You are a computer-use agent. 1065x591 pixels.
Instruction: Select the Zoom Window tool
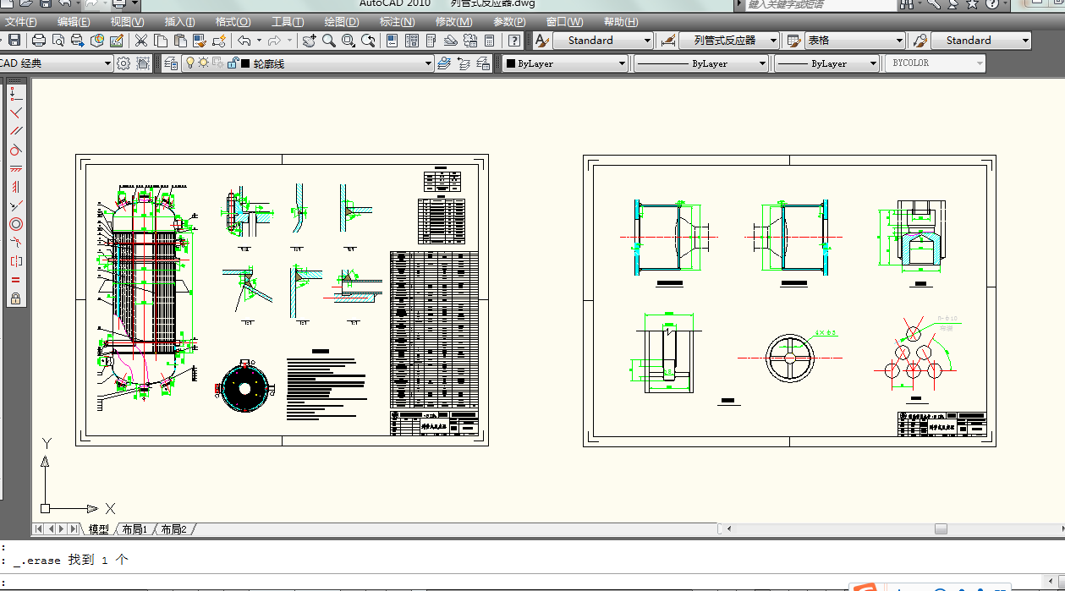pos(349,40)
